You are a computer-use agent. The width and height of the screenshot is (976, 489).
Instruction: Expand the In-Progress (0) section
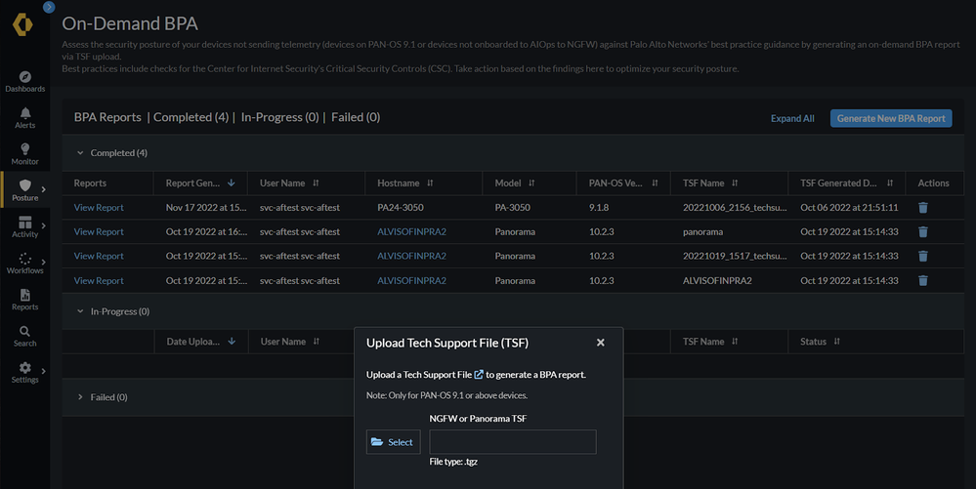[81, 311]
